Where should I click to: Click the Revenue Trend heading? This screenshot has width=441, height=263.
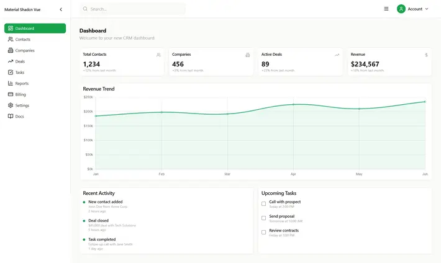(x=99, y=89)
